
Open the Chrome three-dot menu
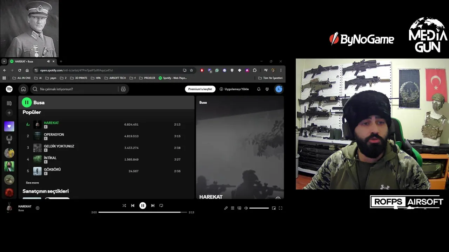tap(281, 70)
